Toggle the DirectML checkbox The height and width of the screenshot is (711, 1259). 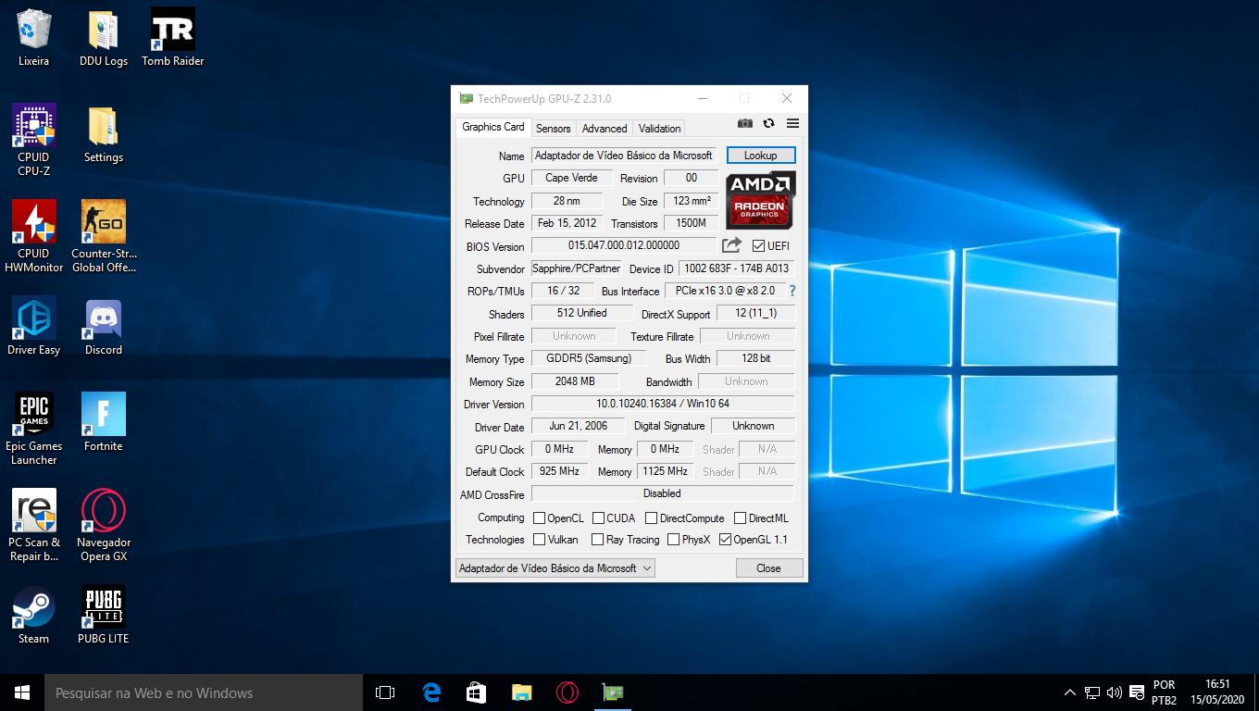coord(740,518)
